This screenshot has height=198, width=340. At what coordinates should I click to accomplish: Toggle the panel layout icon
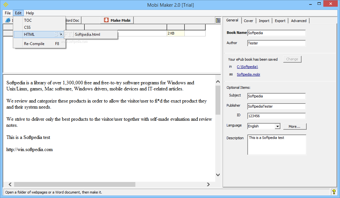[x=218, y=20]
